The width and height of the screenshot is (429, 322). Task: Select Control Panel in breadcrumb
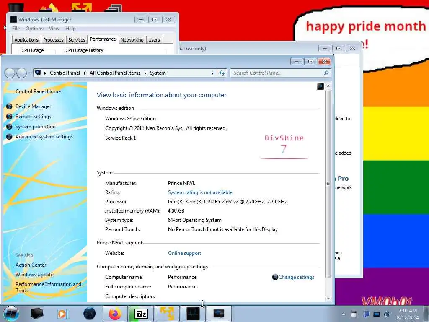[65, 73]
